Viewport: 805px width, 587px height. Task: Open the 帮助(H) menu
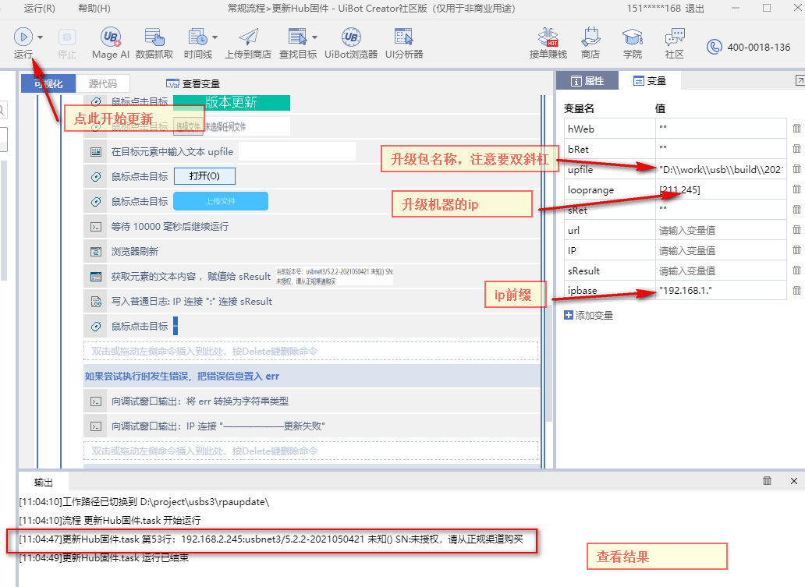94,9
